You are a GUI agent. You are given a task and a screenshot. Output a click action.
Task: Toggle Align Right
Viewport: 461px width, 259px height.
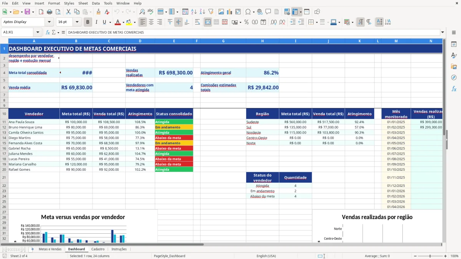click(159, 22)
